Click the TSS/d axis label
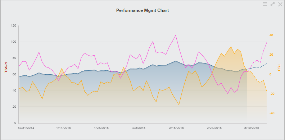The height and width of the screenshot is (140, 285). 6,67
